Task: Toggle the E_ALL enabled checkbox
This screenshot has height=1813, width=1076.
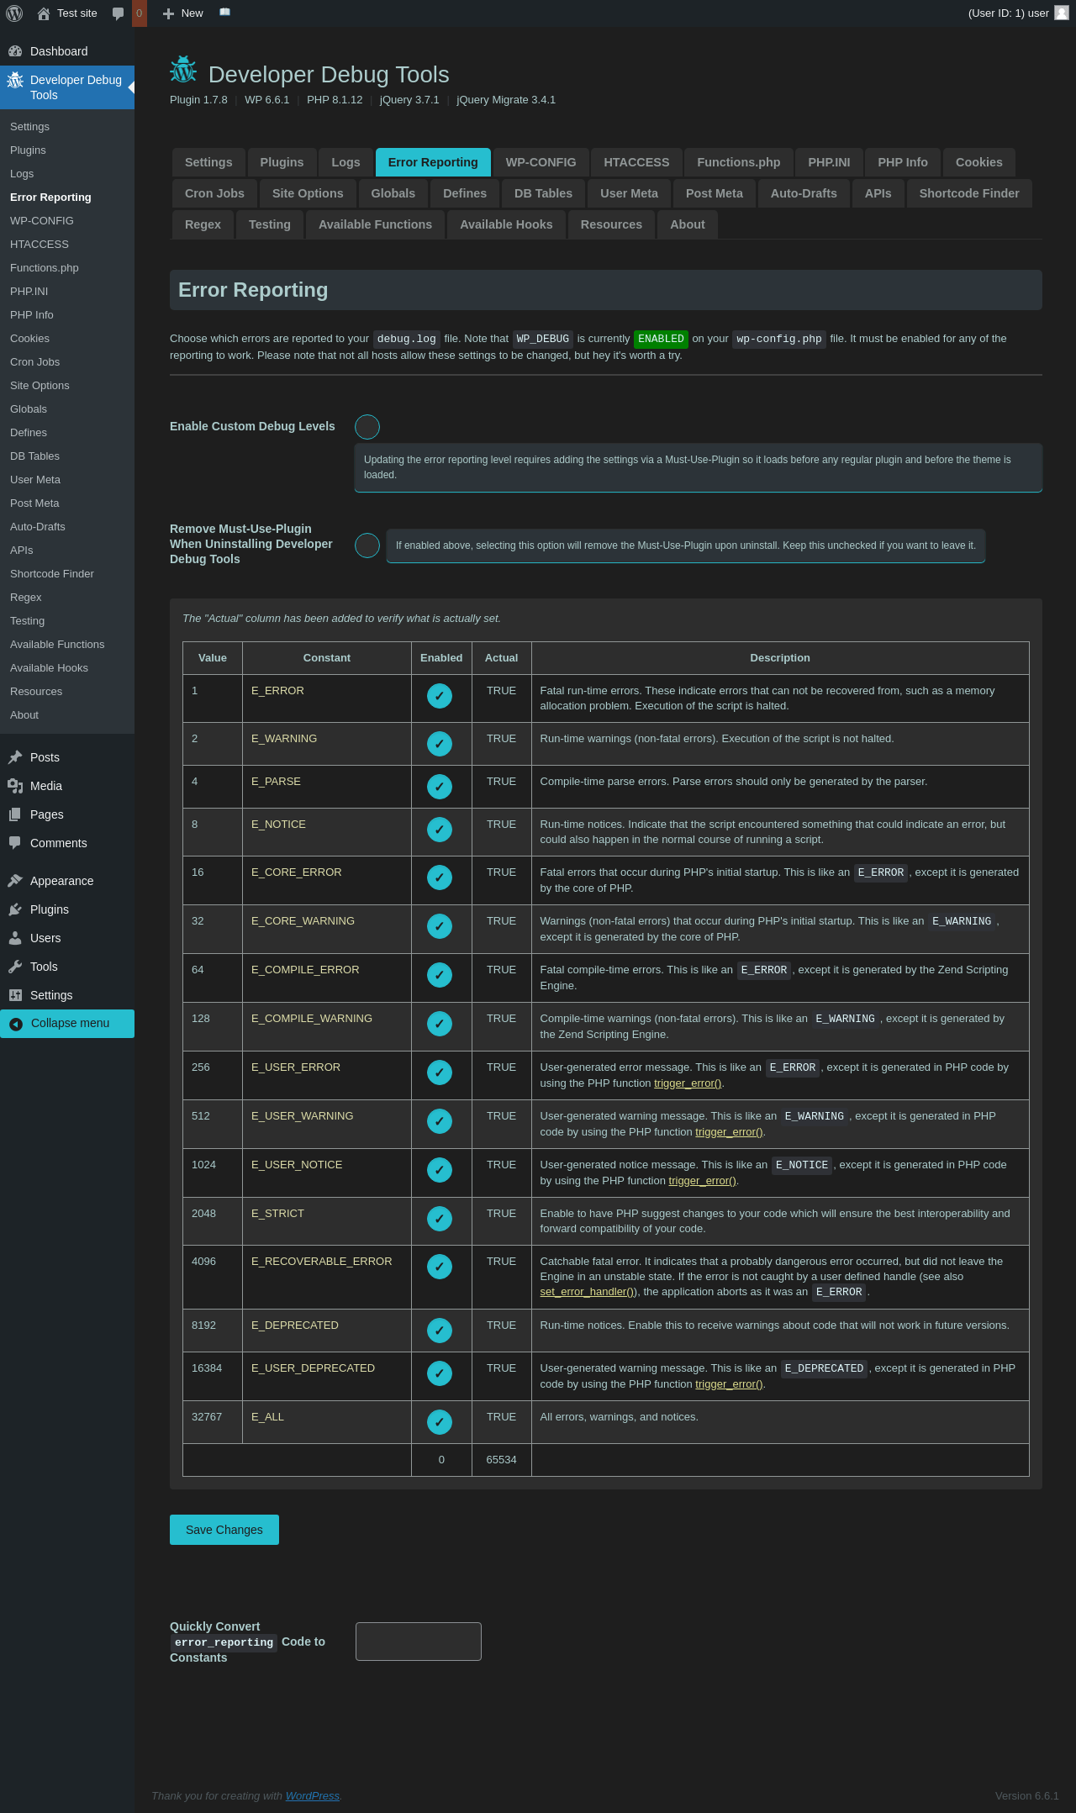Action: tap(440, 1422)
